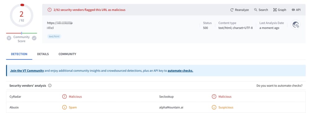Open Search via magnifier icon
This screenshot has height=113, width=317.
pyautogui.click(x=255, y=10)
